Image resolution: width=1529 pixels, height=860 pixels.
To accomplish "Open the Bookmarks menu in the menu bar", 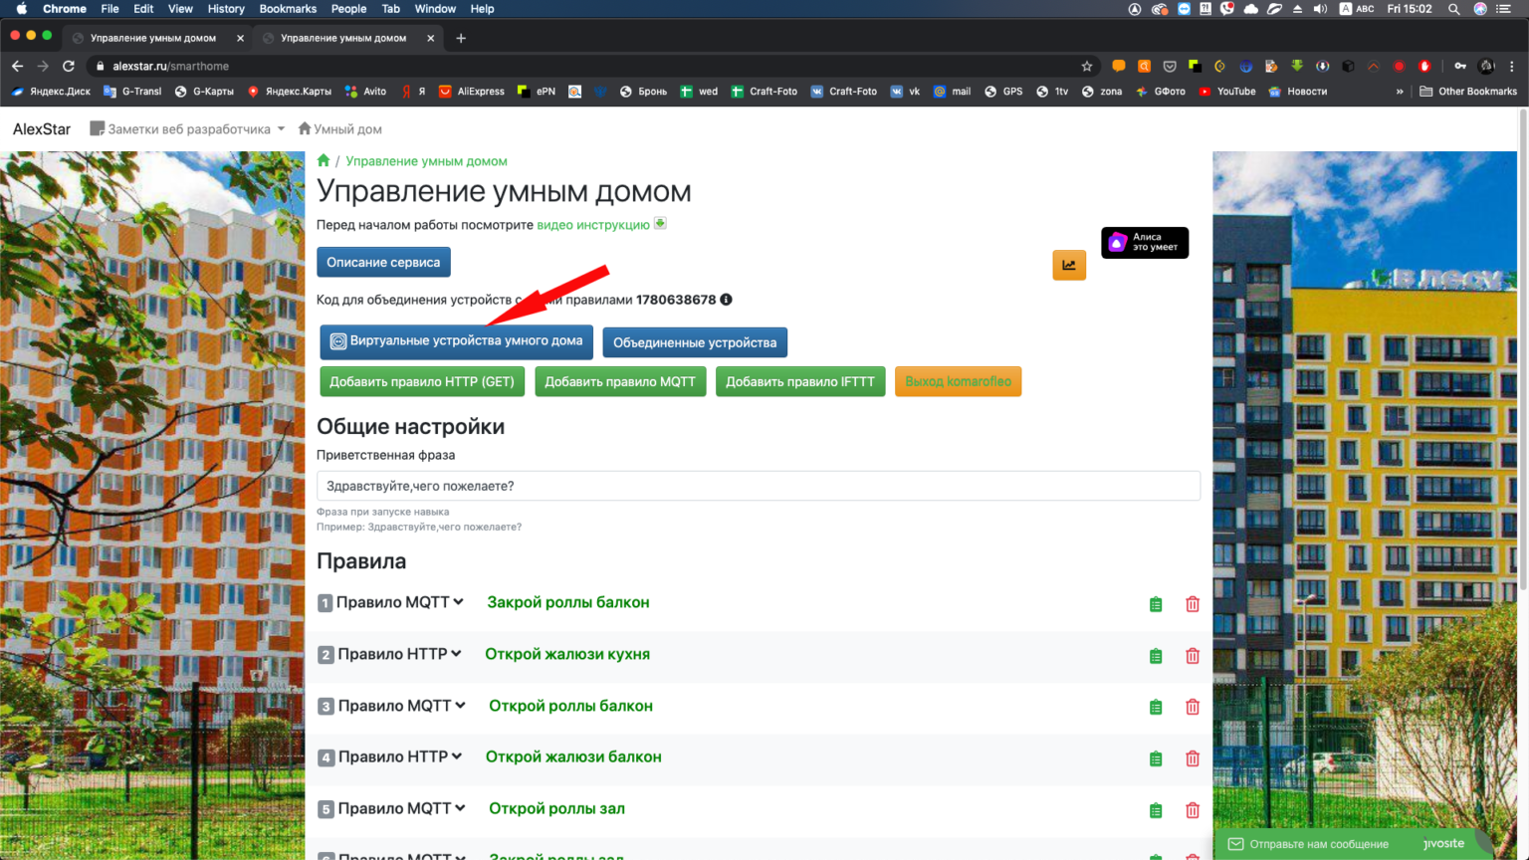I will pos(288,9).
